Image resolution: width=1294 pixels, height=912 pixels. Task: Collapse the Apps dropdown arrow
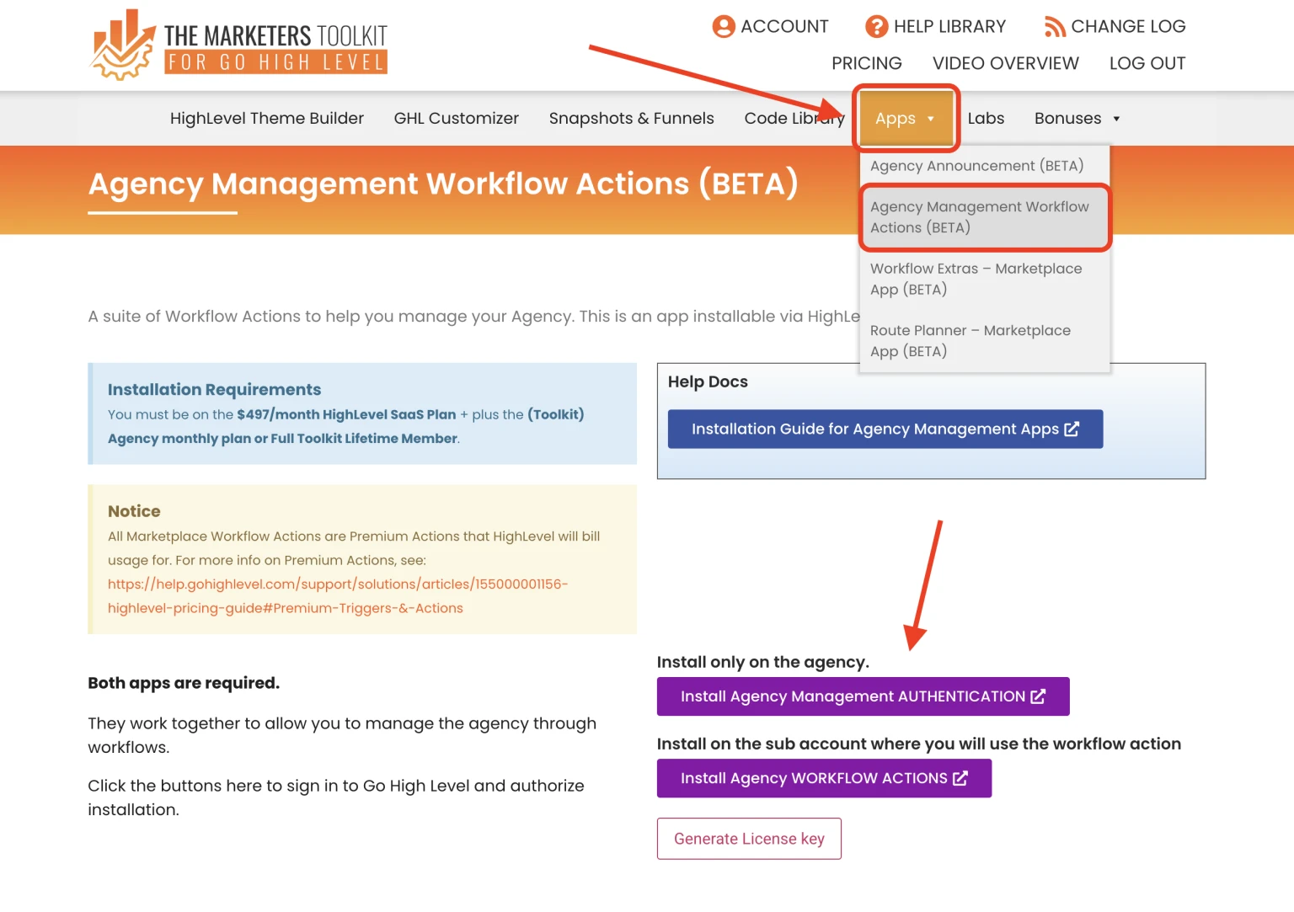point(930,119)
